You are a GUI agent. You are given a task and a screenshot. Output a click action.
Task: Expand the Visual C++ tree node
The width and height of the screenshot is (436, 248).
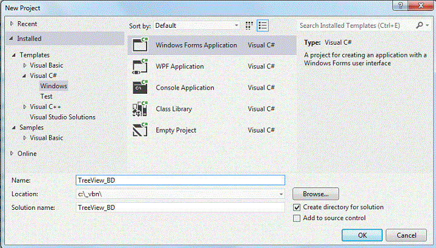coord(25,106)
